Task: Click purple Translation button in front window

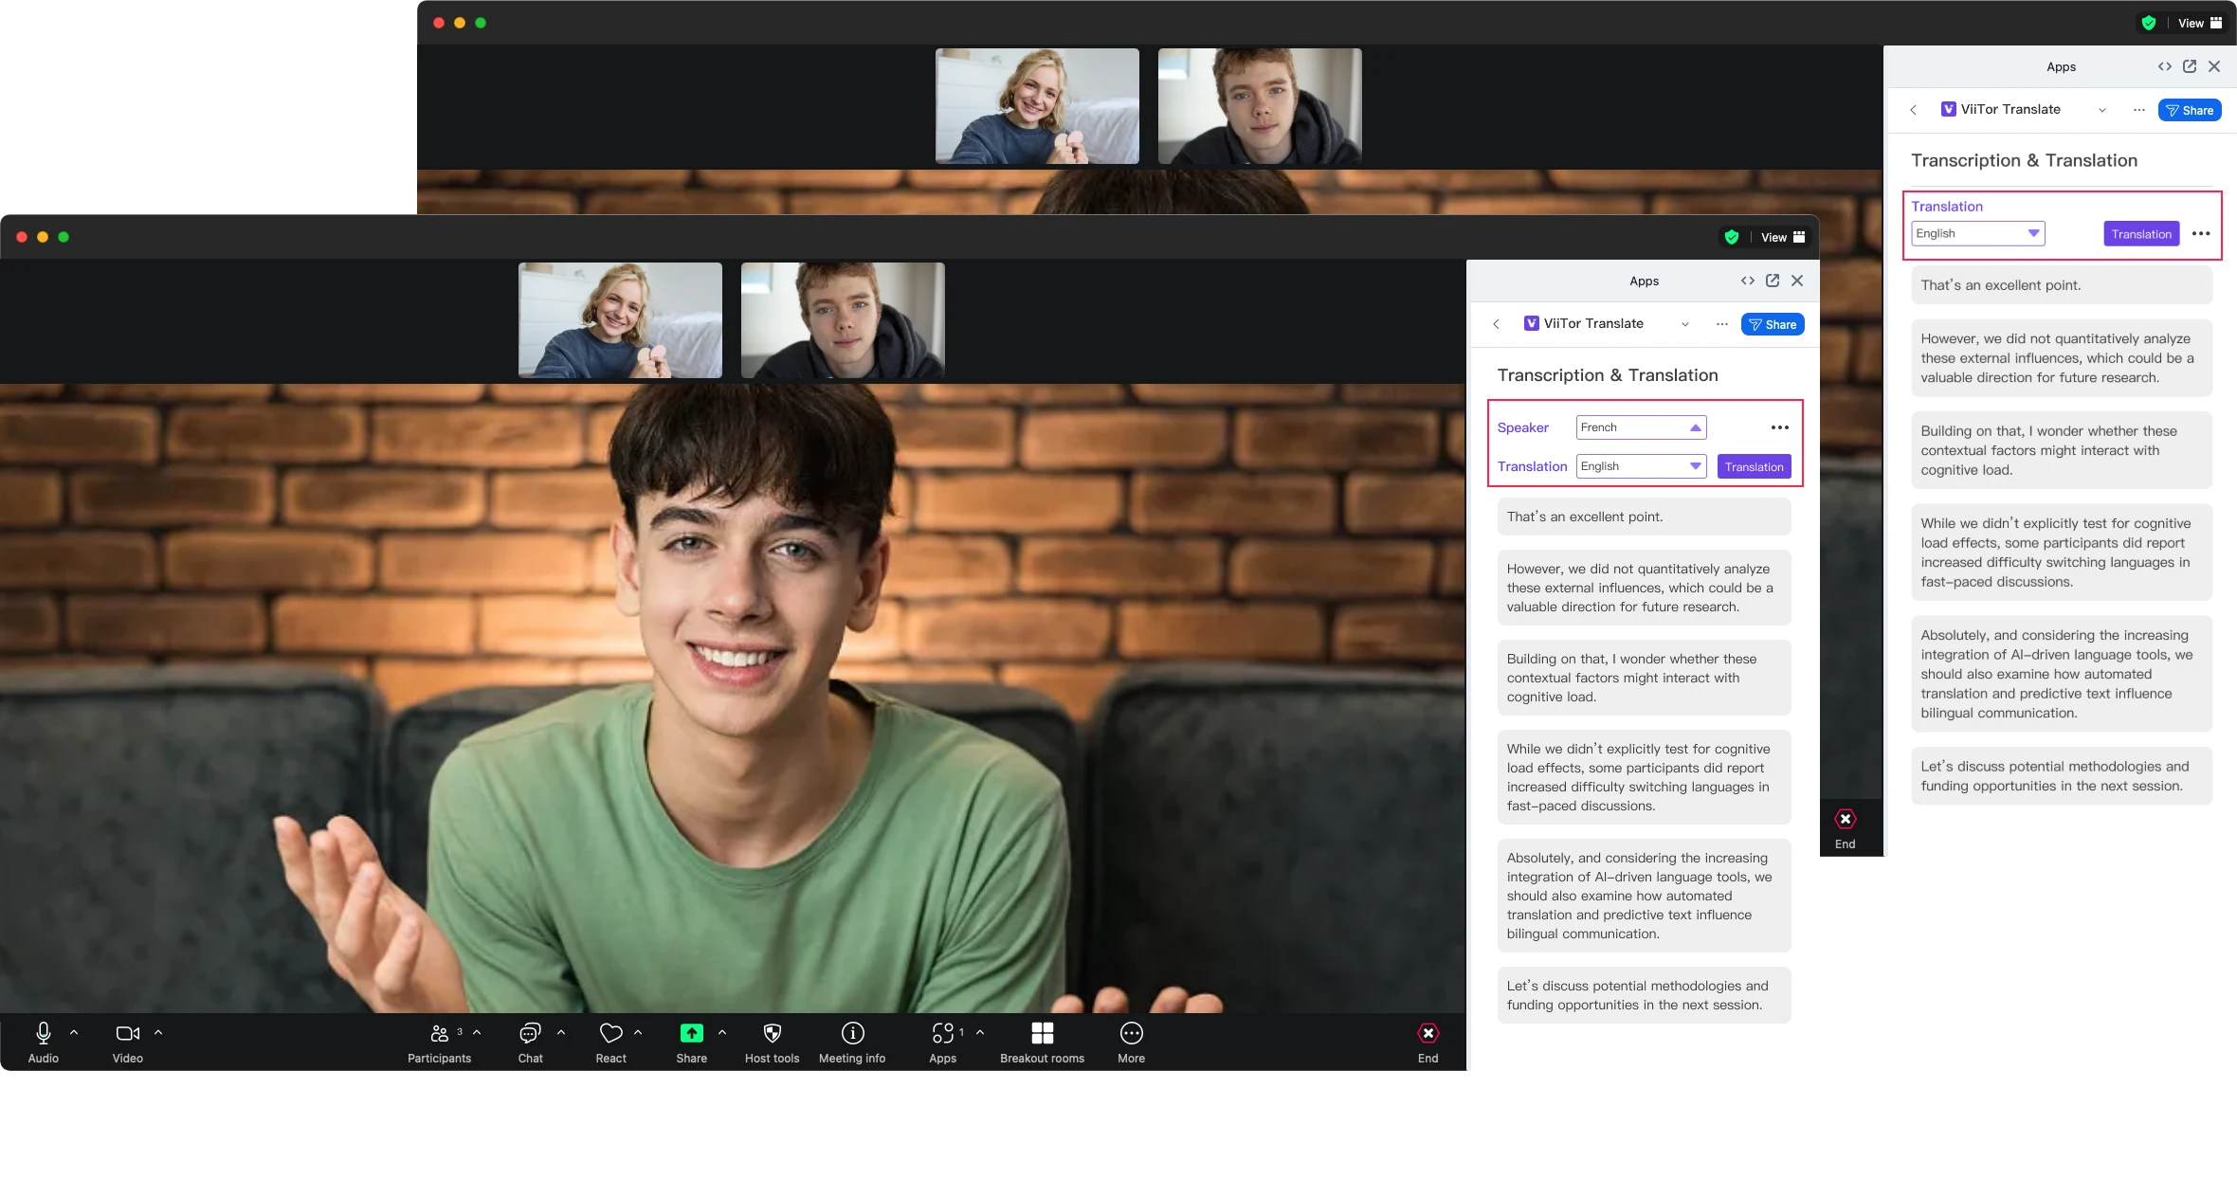Action: pos(1754,466)
